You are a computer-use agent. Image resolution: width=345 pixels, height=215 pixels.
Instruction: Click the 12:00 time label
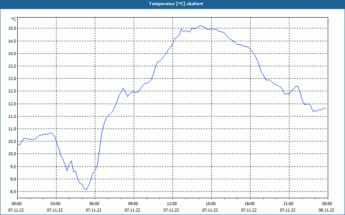point(172,204)
